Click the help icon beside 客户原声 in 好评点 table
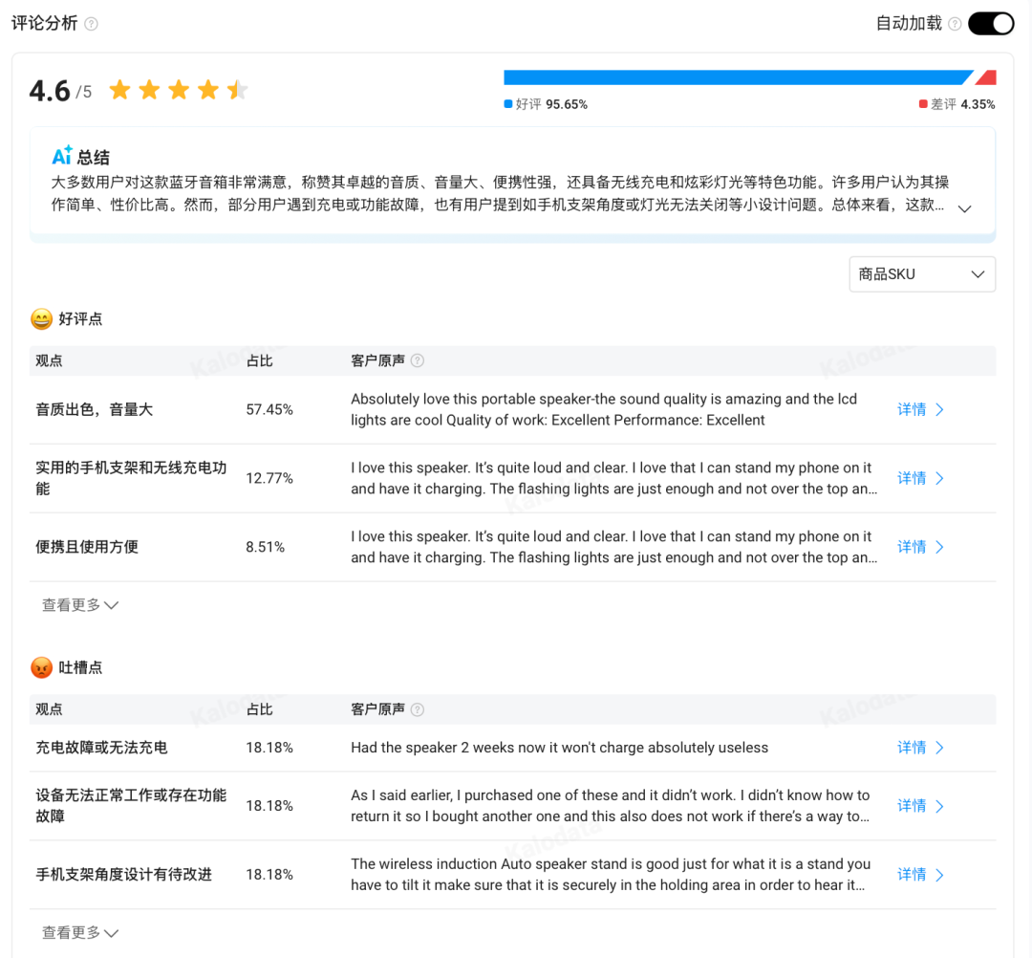Image resolution: width=1032 pixels, height=958 pixels. 415,360
